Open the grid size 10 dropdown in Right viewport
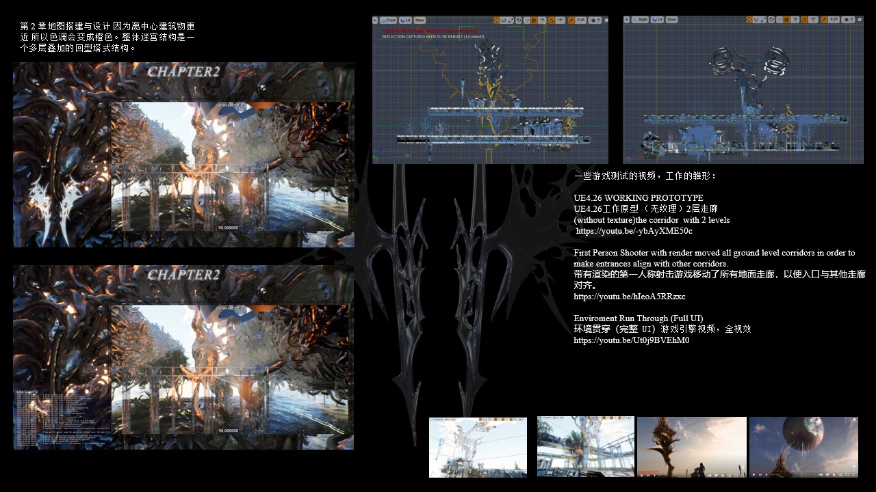 [795, 20]
